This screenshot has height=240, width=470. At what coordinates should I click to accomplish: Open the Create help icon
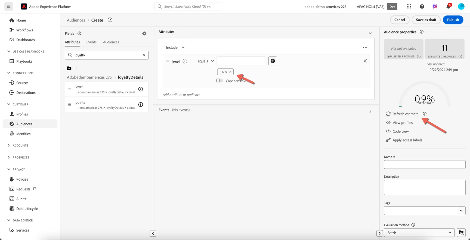[110, 20]
